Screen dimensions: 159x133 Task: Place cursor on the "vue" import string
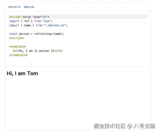[x=47, y=21]
